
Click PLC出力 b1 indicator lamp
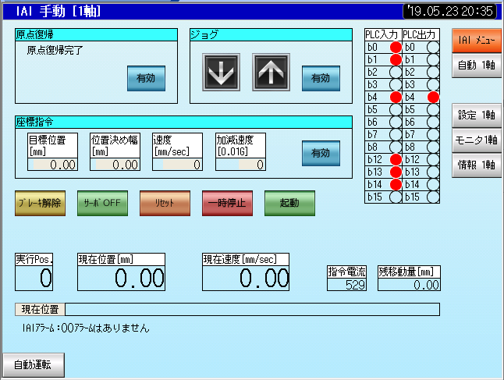click(433, 60)
